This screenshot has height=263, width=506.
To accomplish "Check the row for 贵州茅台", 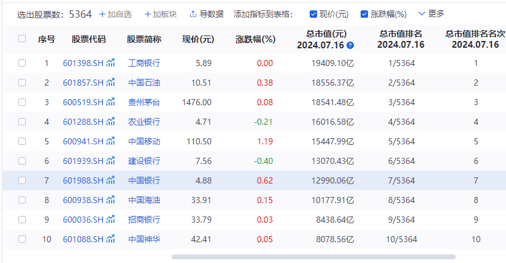I will (x=22, y=102).
